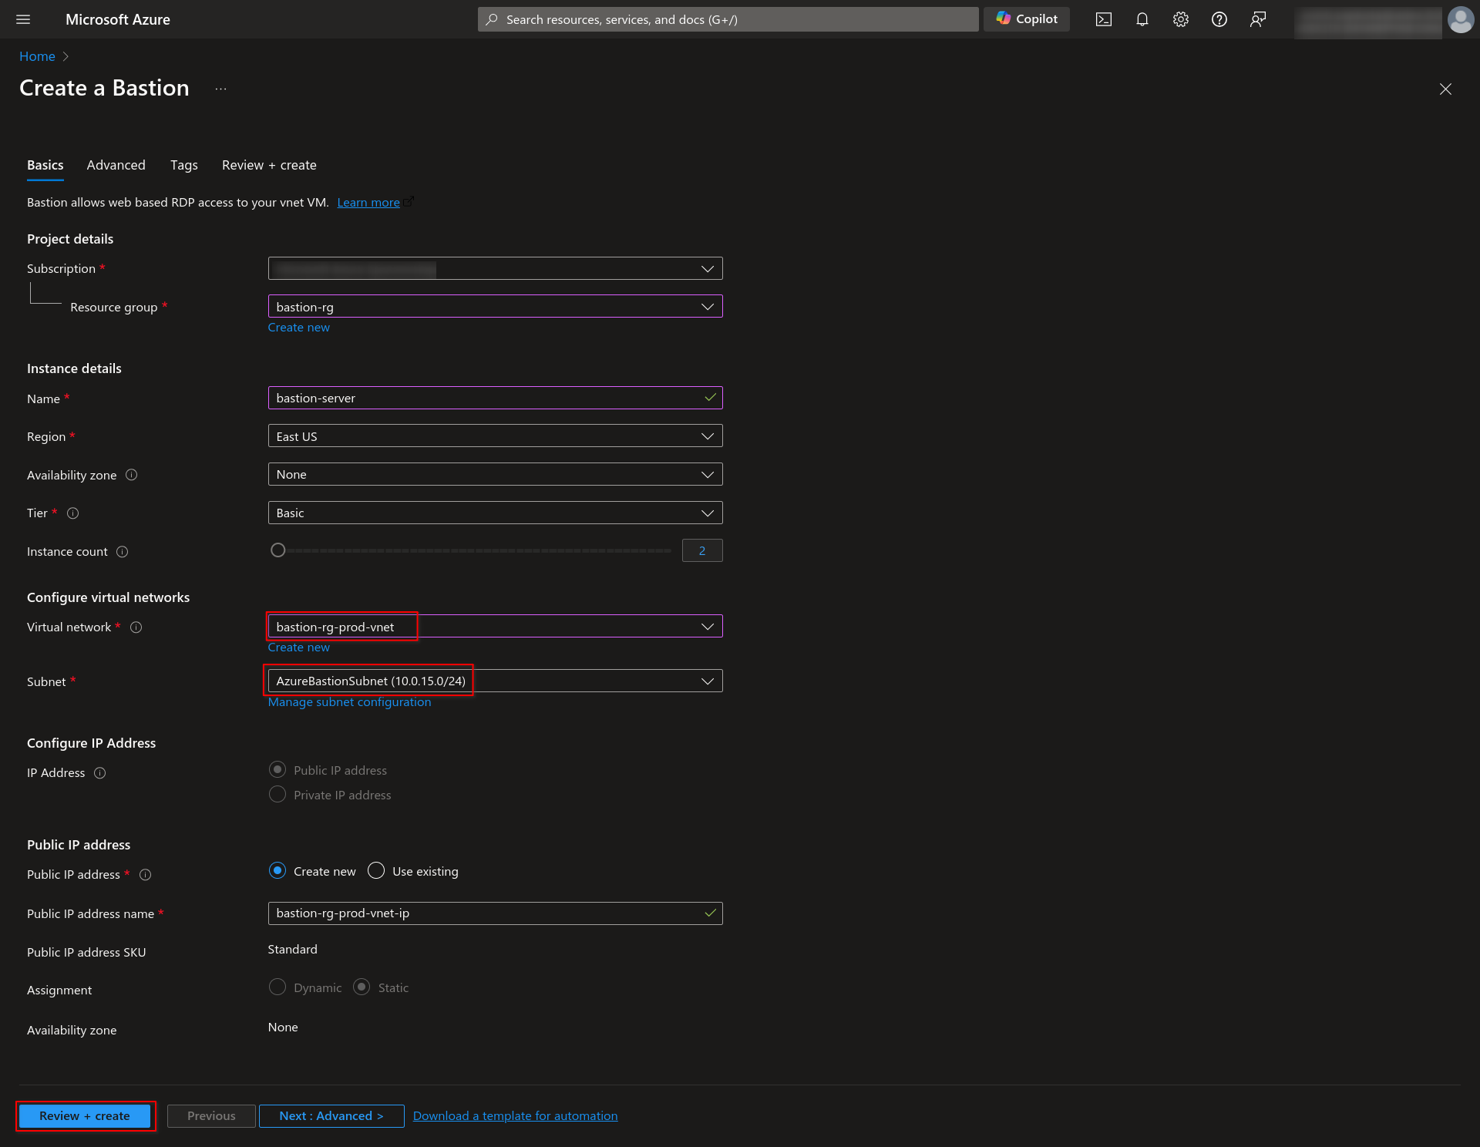This screenshot has height=1147, width=1480.
Task: Launch Copilot from the top bar
Action: [1026, 18]
